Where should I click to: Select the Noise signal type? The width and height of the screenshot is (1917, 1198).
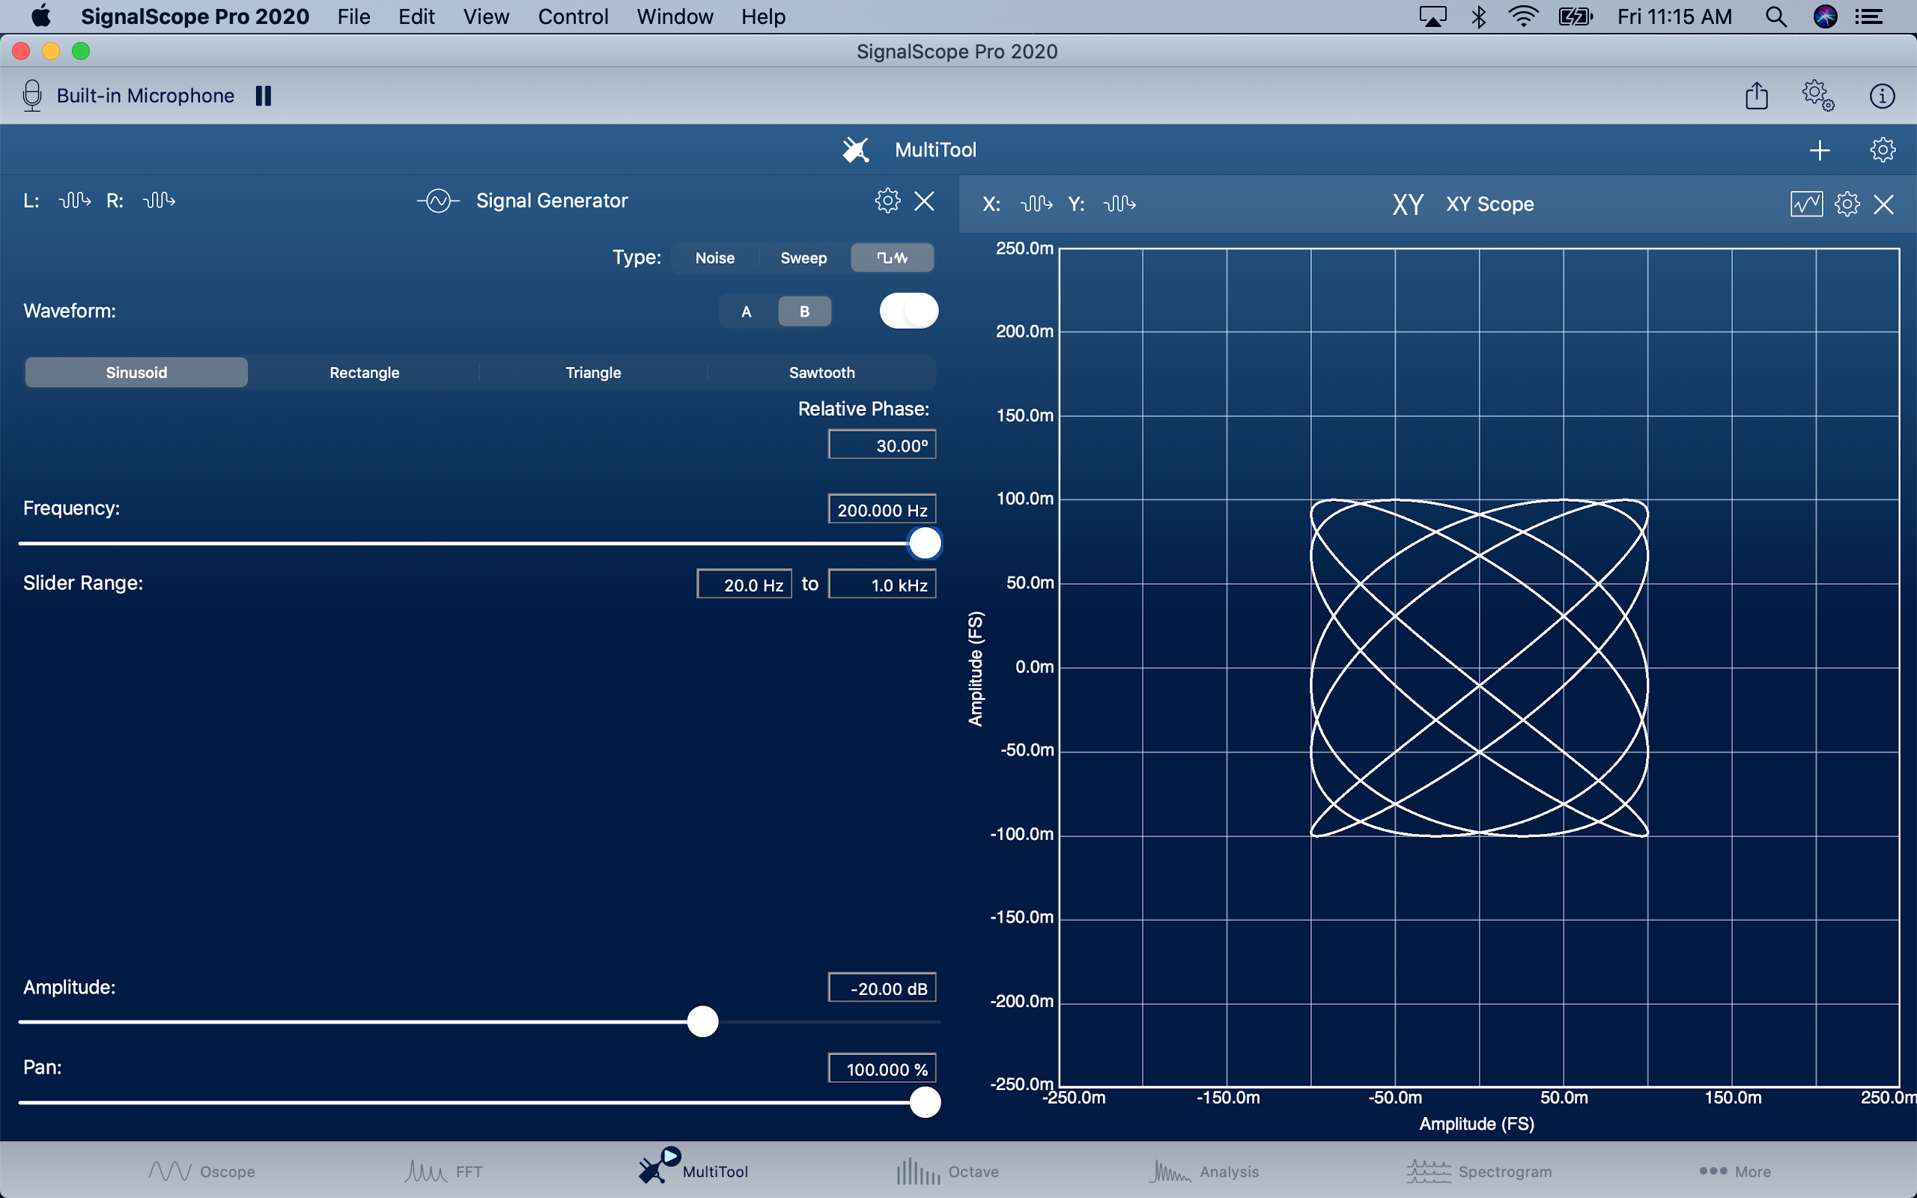tap(714, 258)
